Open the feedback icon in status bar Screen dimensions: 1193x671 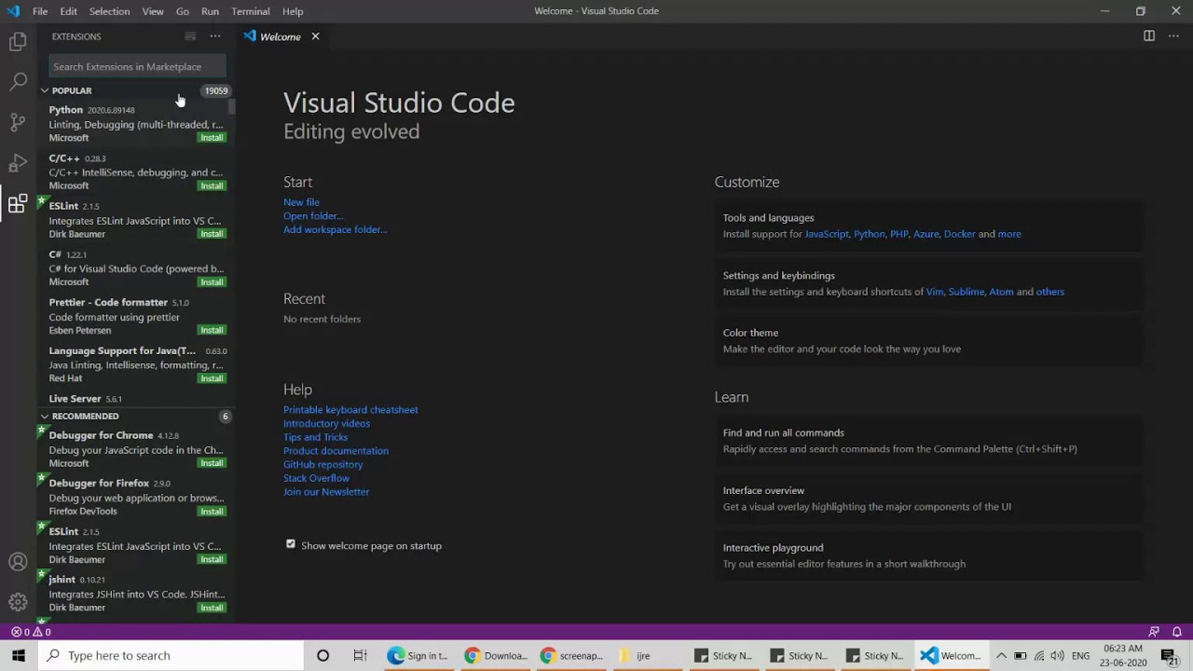tap(1154, 632)
